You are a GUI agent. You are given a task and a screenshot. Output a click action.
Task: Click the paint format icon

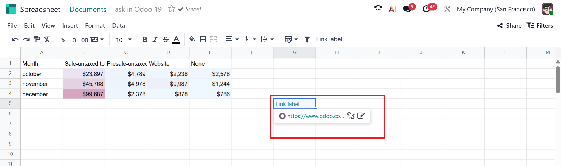(x=37, y=39)
